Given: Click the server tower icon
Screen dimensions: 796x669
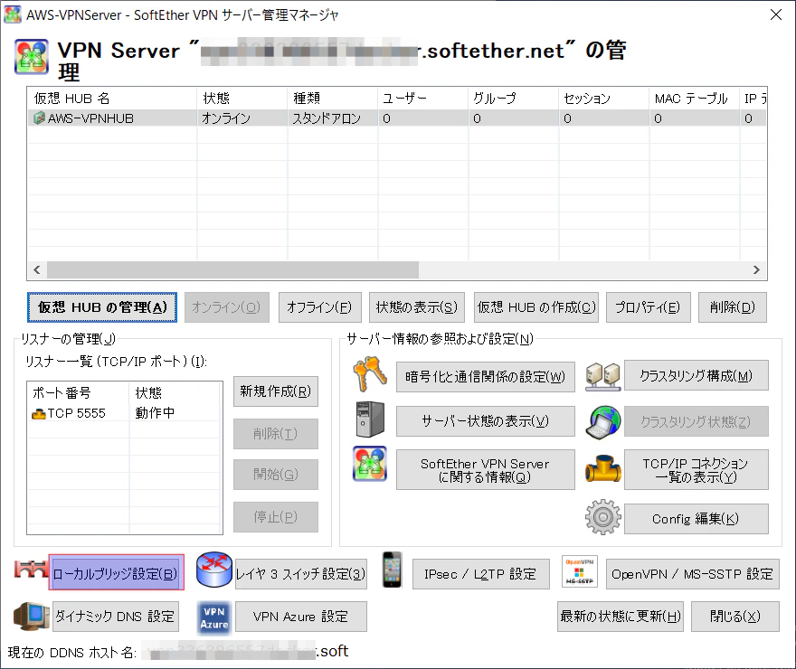Looking at the screenshot, I should coord(370,419).
